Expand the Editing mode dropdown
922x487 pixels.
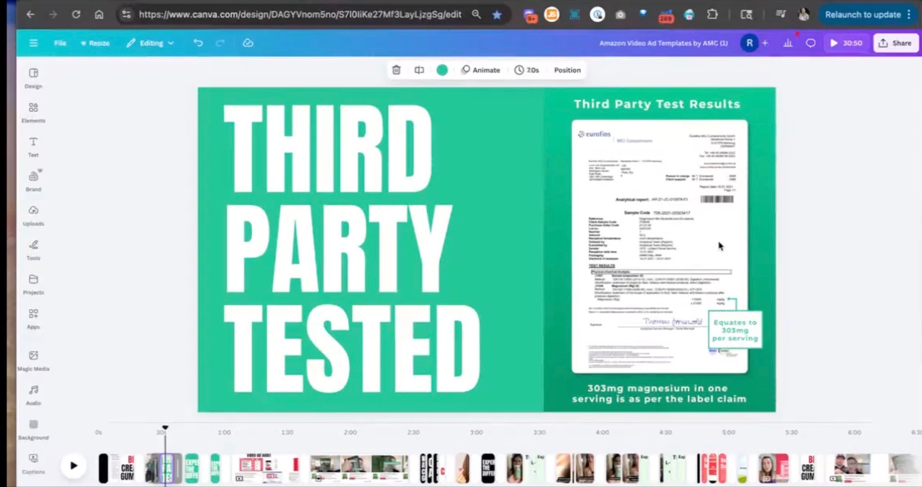tap(150, 43)
